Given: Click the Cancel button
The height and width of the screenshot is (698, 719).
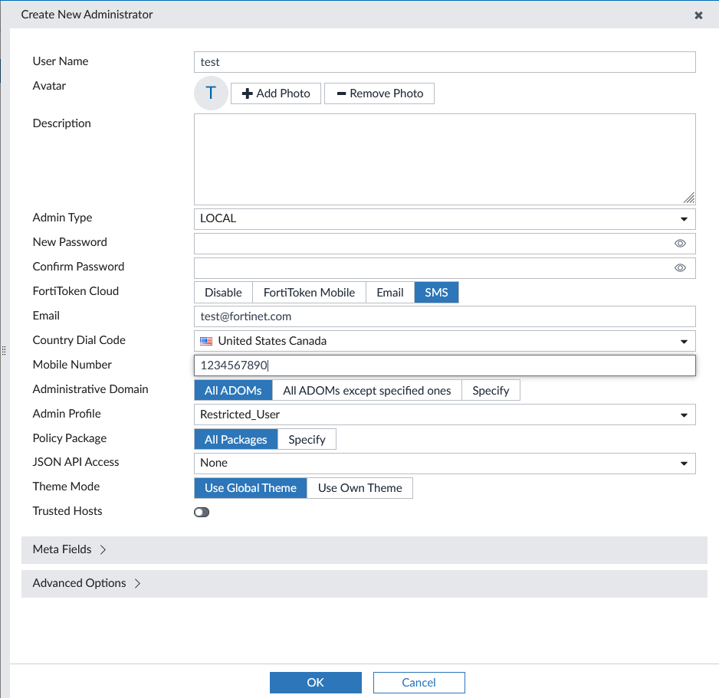Looking at the screenshot, I should [419, 683].
